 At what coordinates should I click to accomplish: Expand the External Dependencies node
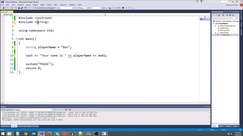point(216,26)
